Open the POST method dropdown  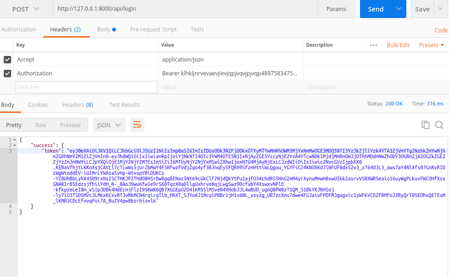[x=26, y=9]
